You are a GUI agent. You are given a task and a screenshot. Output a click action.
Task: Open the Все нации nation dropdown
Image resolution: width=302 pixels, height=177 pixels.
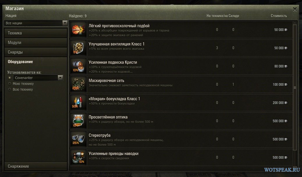point(36,23)
